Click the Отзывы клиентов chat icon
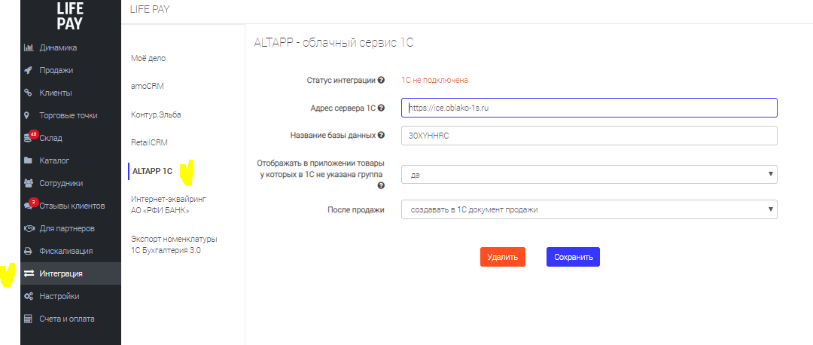Screen dimensions: 813x345 point(29,206)
